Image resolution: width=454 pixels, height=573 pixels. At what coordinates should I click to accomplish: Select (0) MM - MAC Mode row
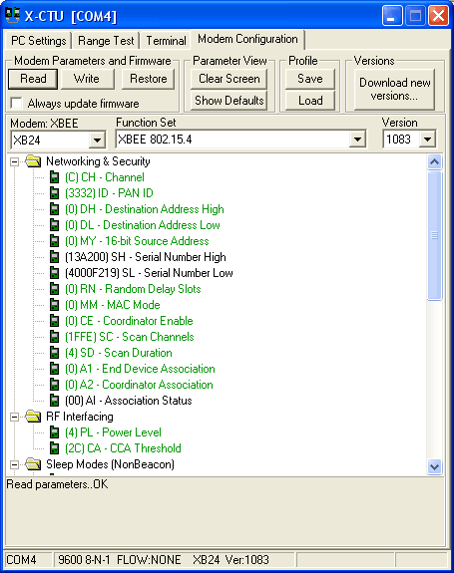click(x=113, y=305)
